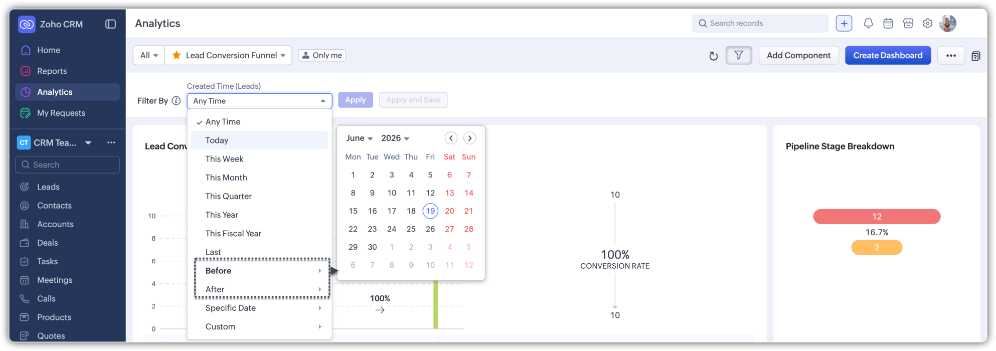The width and height of the screenshot is (996, 351).
Task: Click the Filter By info icon
Action: [176, 101]
